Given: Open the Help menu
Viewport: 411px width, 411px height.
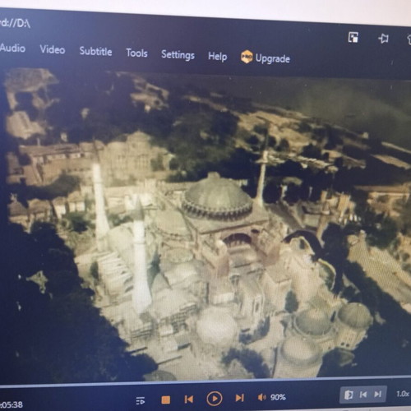Looking at the screenshot, I should tap(217, 57).
